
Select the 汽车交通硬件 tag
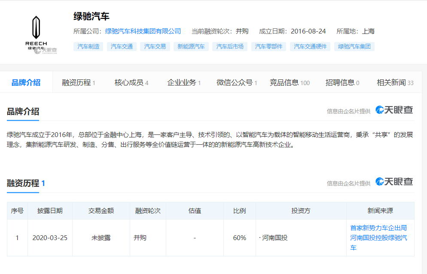point(310,46)
